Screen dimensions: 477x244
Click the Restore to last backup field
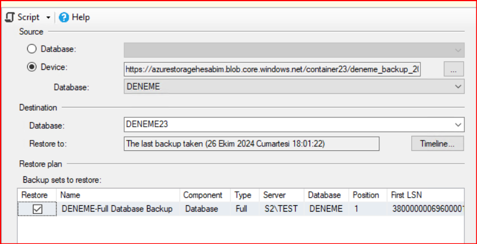[252, 143]
